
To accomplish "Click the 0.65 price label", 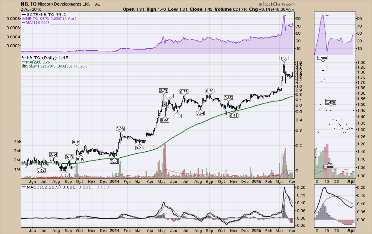I will (228, 97).
